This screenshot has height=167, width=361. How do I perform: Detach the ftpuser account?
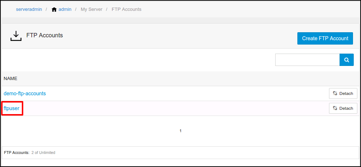click(x=343, y=108)
